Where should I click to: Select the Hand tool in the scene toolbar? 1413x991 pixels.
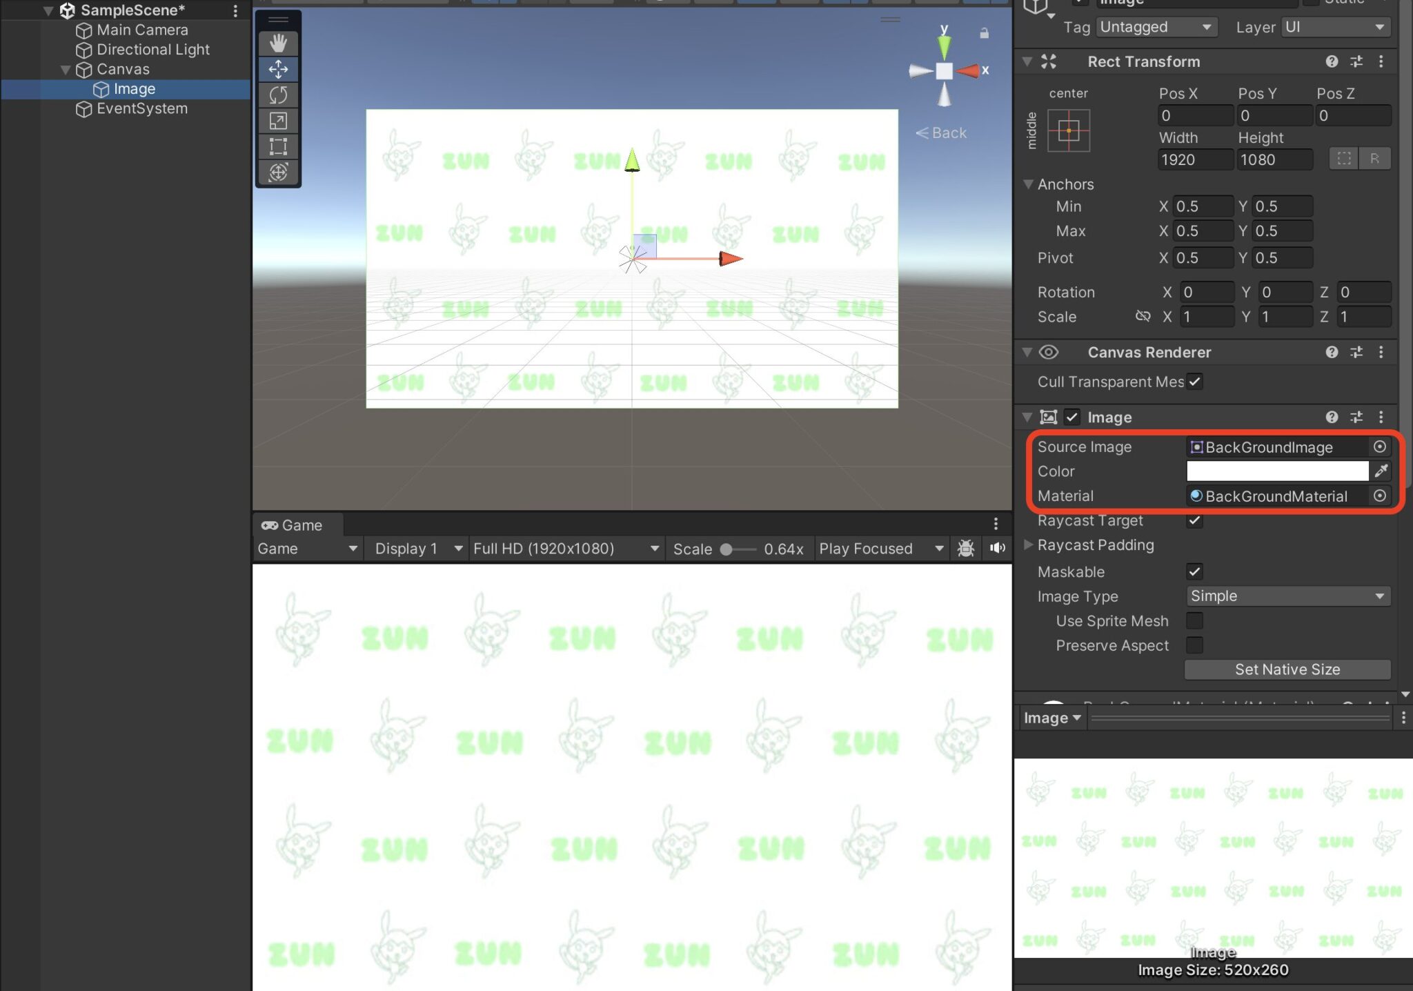pos(278,43)
